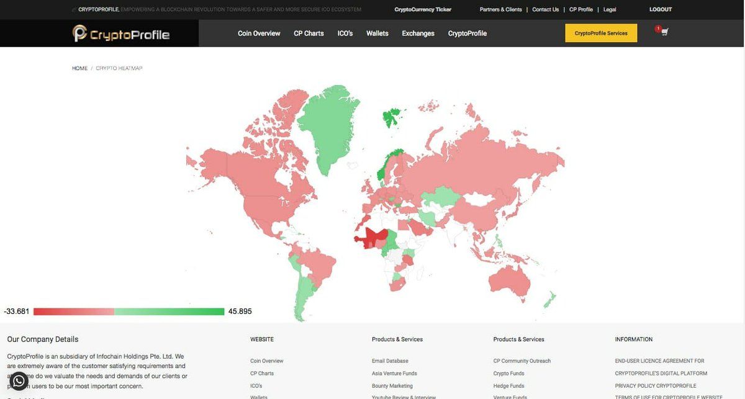Image resolution: width=745 pixels, height=399 pixels.
Task: Open Crypto Funds footer link
Action: click(x=509, y=374)
